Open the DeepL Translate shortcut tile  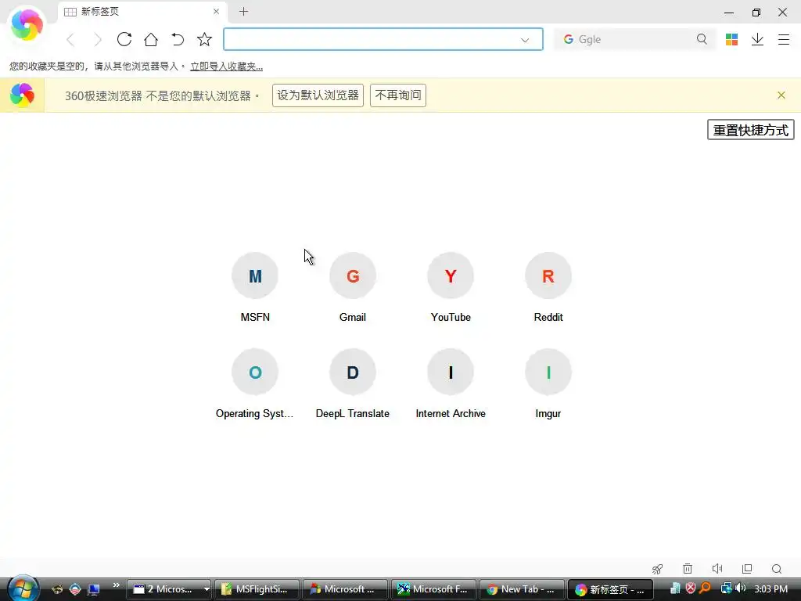click(353, 383)
